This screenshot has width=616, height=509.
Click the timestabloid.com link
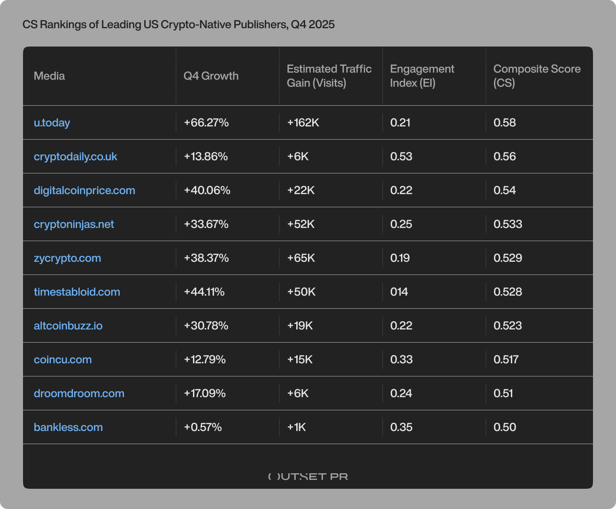(77, 292)
